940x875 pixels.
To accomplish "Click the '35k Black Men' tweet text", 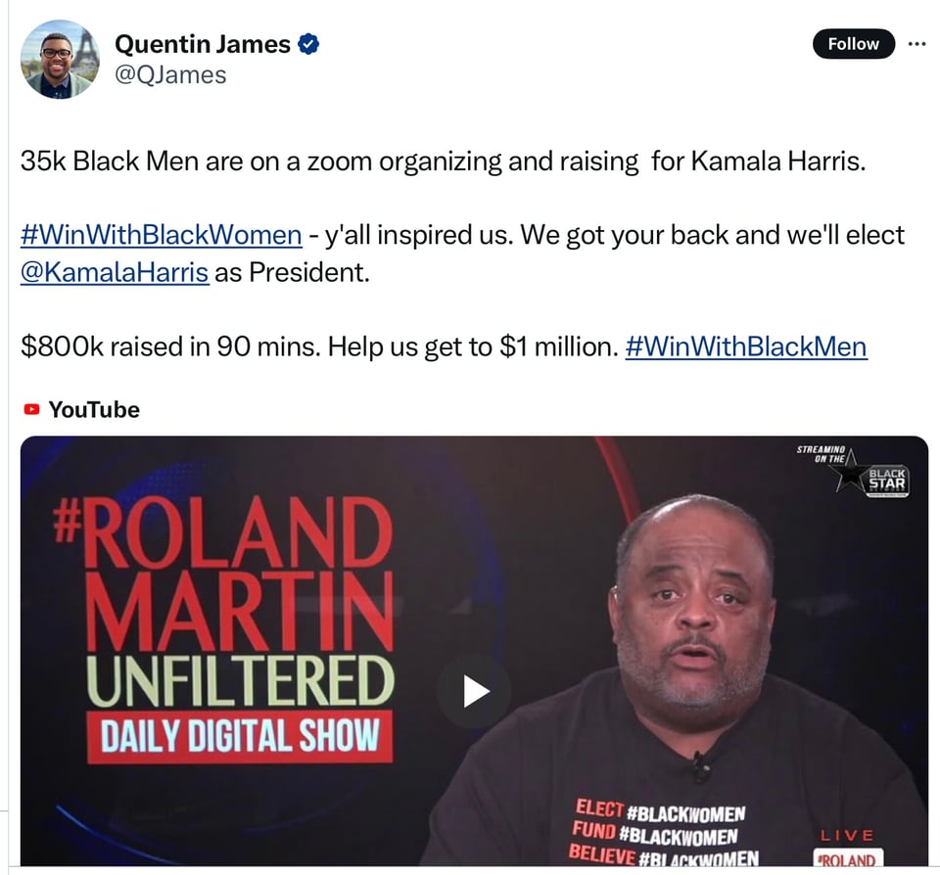I will click(x=110, y=161).
